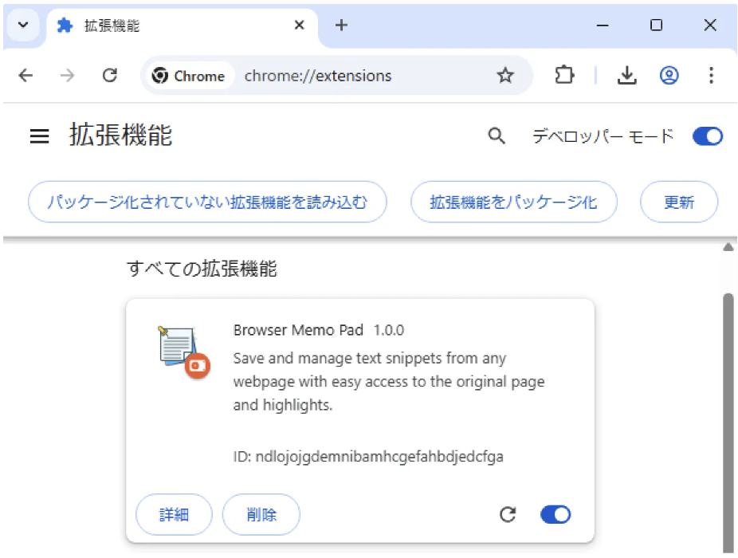
Task: Reload the Browser Memo Pad extension
Action: (x=508, y=514)
